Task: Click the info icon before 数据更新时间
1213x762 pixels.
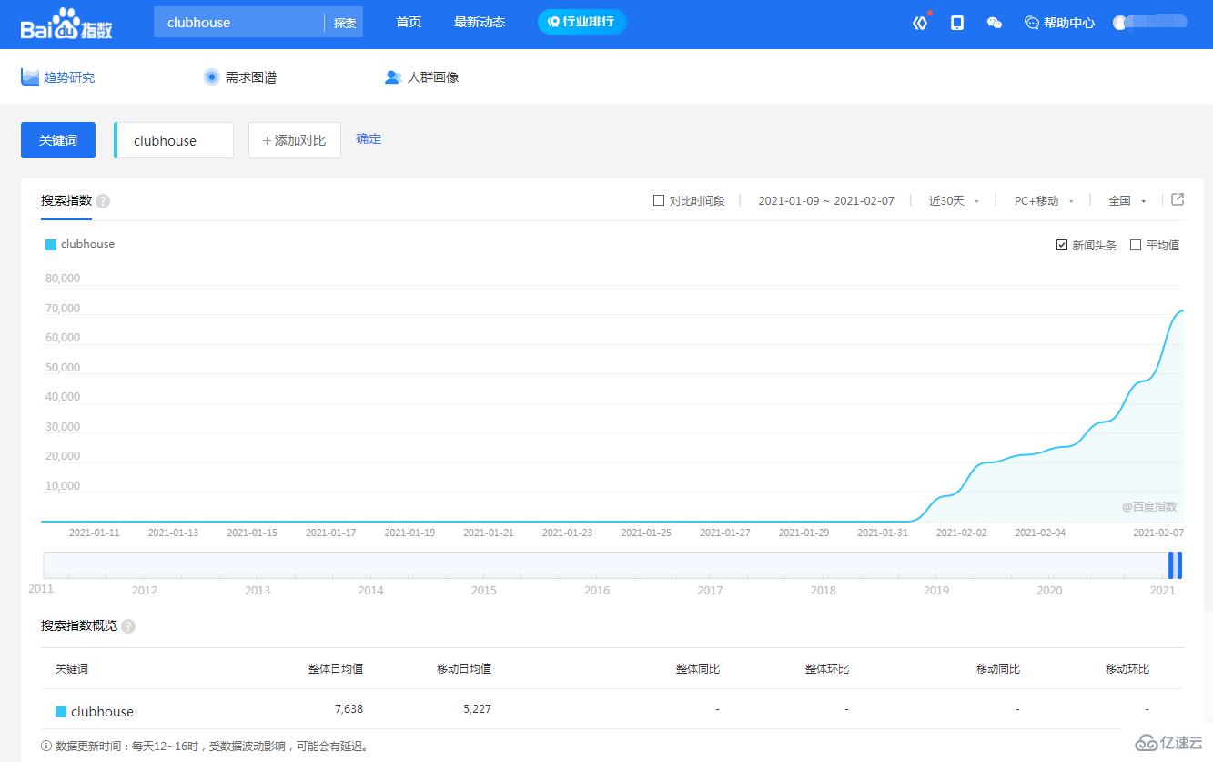Action: [46, 746]
